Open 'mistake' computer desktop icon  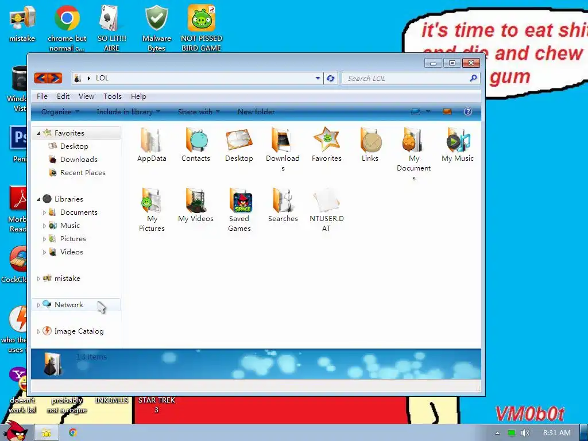pos(22,23)
